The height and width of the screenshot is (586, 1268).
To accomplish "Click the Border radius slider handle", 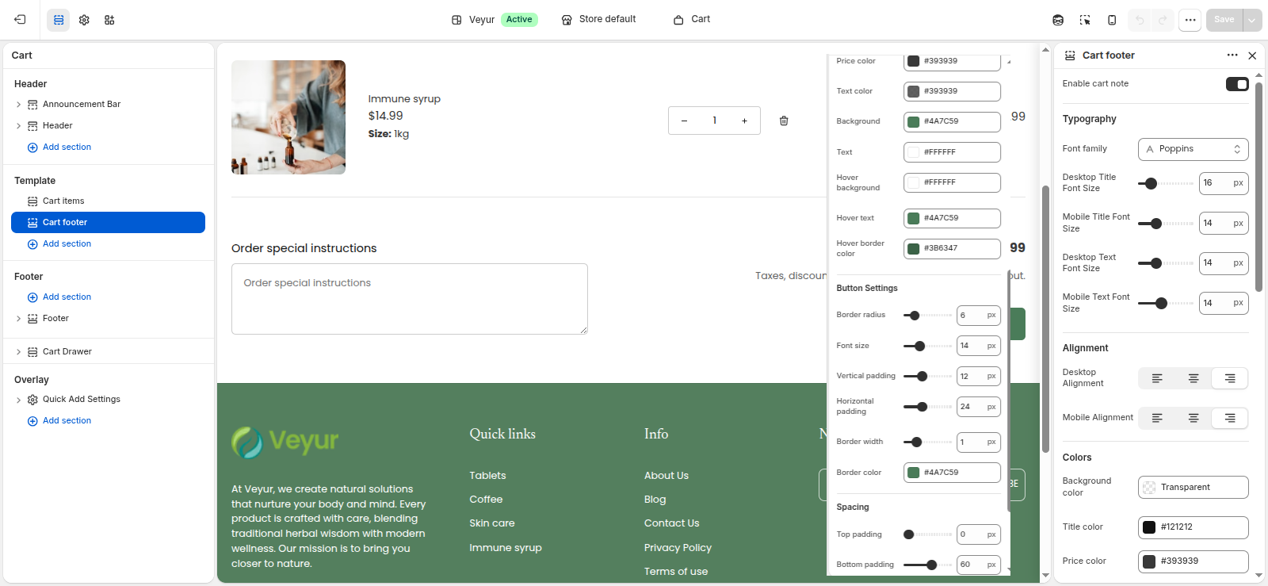I will pos(915,316).
